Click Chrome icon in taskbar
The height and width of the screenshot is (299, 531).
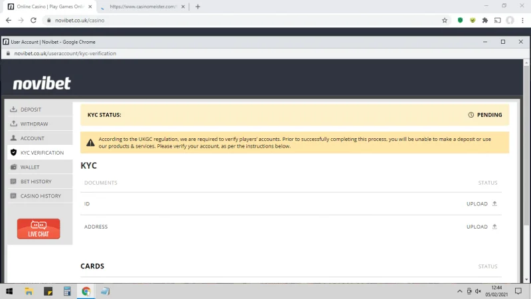pyautogui.click(x=86, y=291)
